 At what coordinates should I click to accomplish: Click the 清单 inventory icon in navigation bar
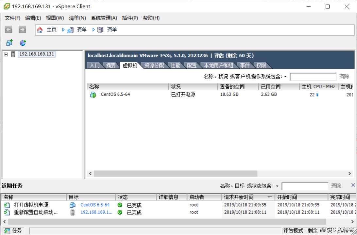[70, 30]
